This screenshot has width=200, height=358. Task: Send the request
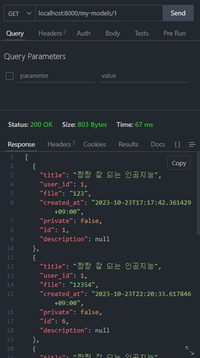pos(178,13)
